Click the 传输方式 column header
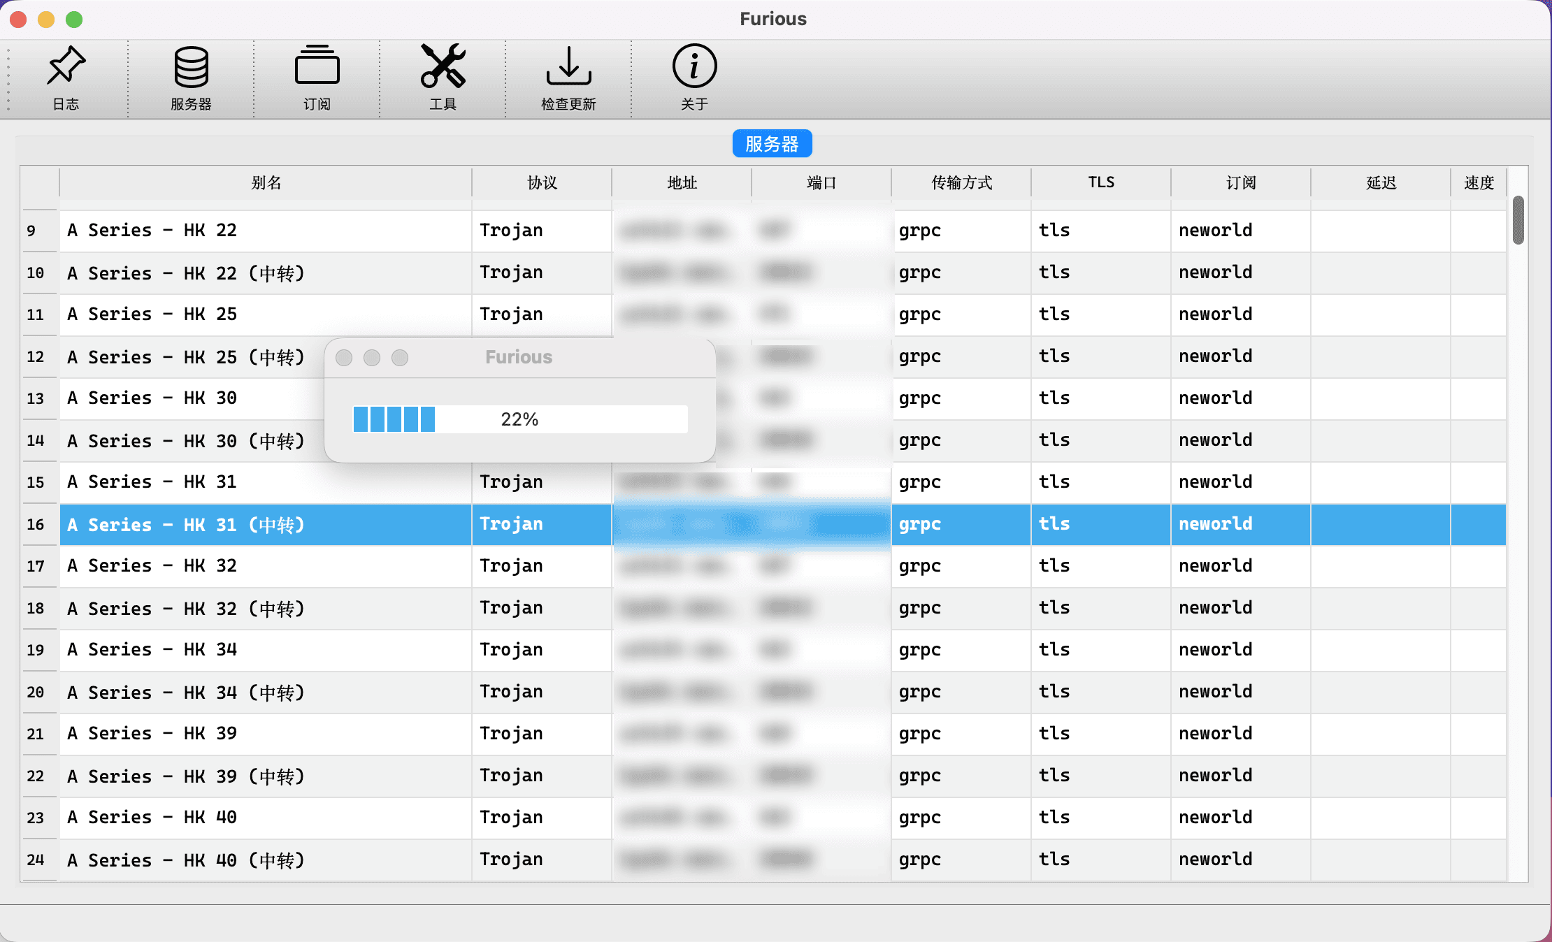 click(x=961, y=183)
